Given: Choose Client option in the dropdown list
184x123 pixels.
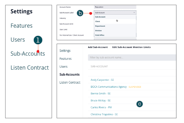Looking at the screenshot, I should [x=115, y=22].
